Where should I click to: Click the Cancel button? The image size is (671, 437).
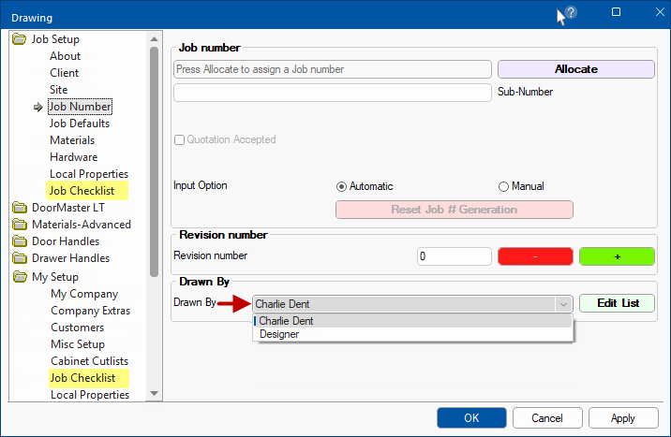coord(547,417)
